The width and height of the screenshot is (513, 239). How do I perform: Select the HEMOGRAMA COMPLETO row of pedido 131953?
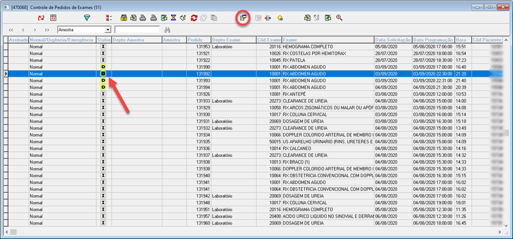(x=308, y=47)
